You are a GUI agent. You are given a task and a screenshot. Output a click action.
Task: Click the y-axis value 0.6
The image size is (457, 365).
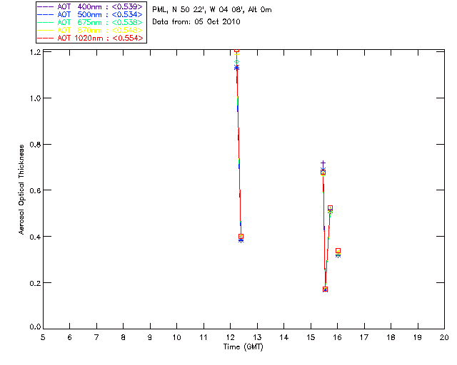[35, 190]
